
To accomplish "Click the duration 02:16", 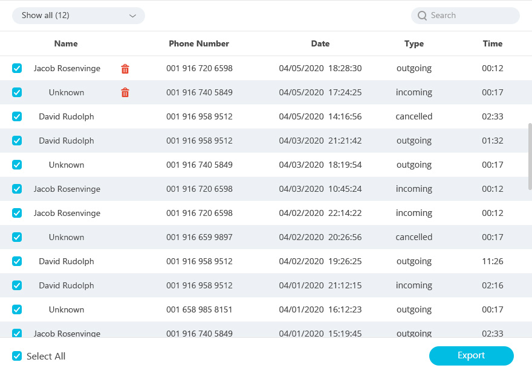I will coord(493,285).
